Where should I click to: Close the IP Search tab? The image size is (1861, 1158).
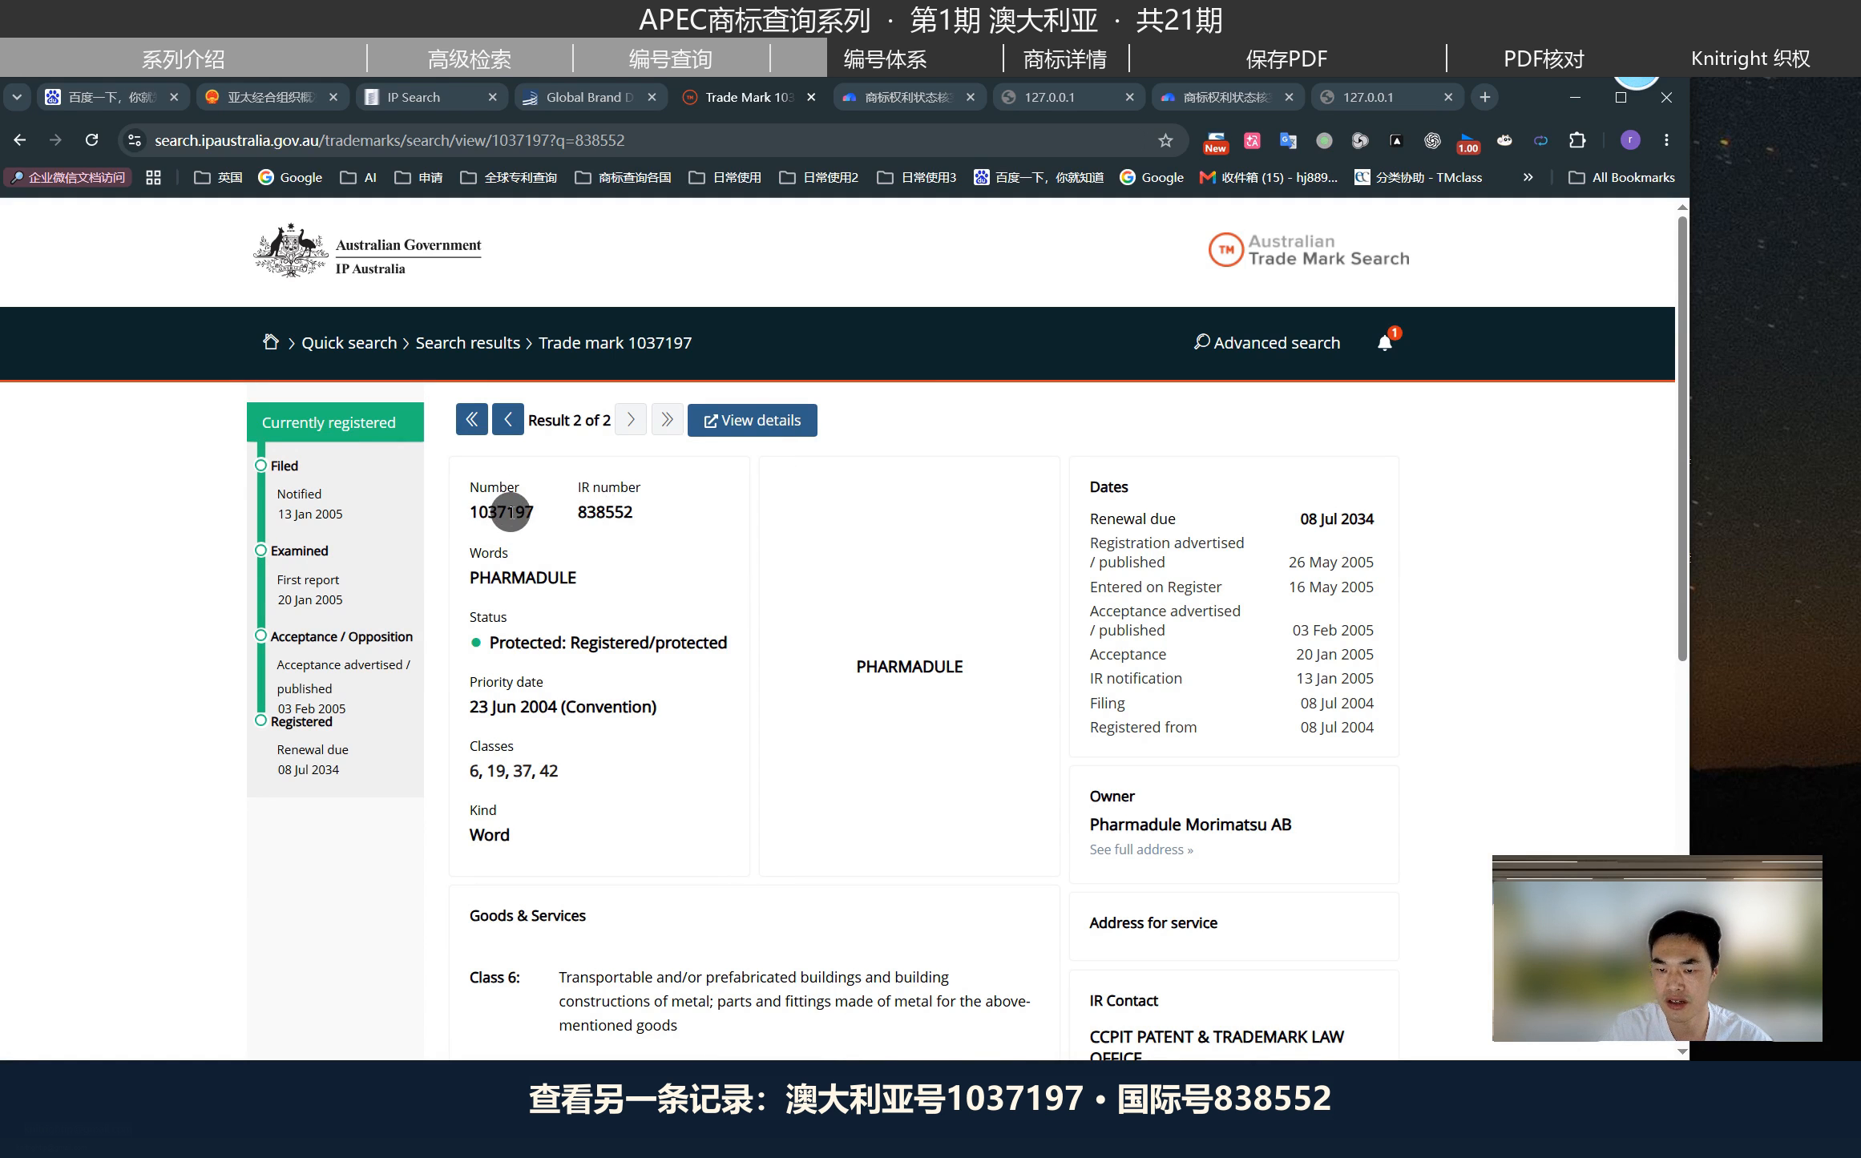point(493,97)
